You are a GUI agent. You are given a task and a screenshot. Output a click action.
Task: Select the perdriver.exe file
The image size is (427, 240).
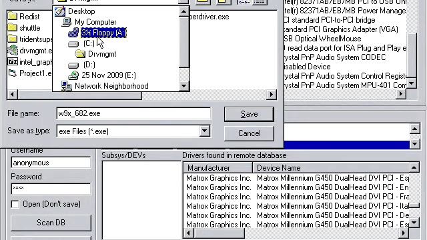(x=209, y=17)
